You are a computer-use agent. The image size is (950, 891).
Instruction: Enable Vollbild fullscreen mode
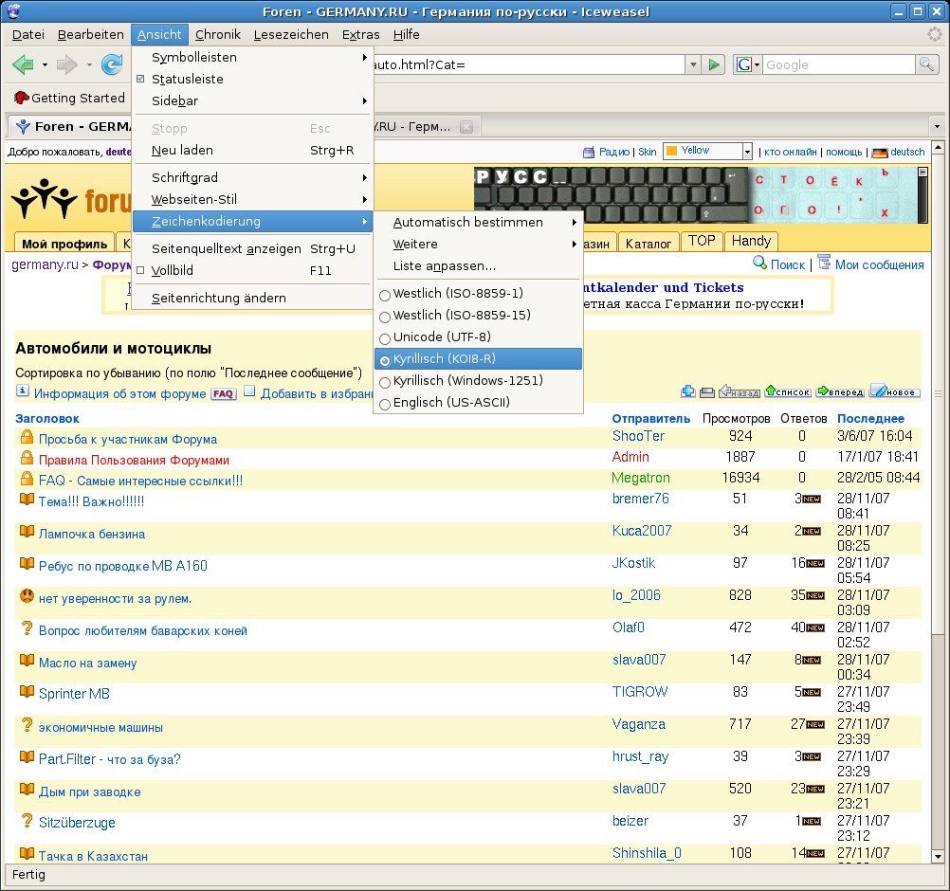[x=173, y=271]
